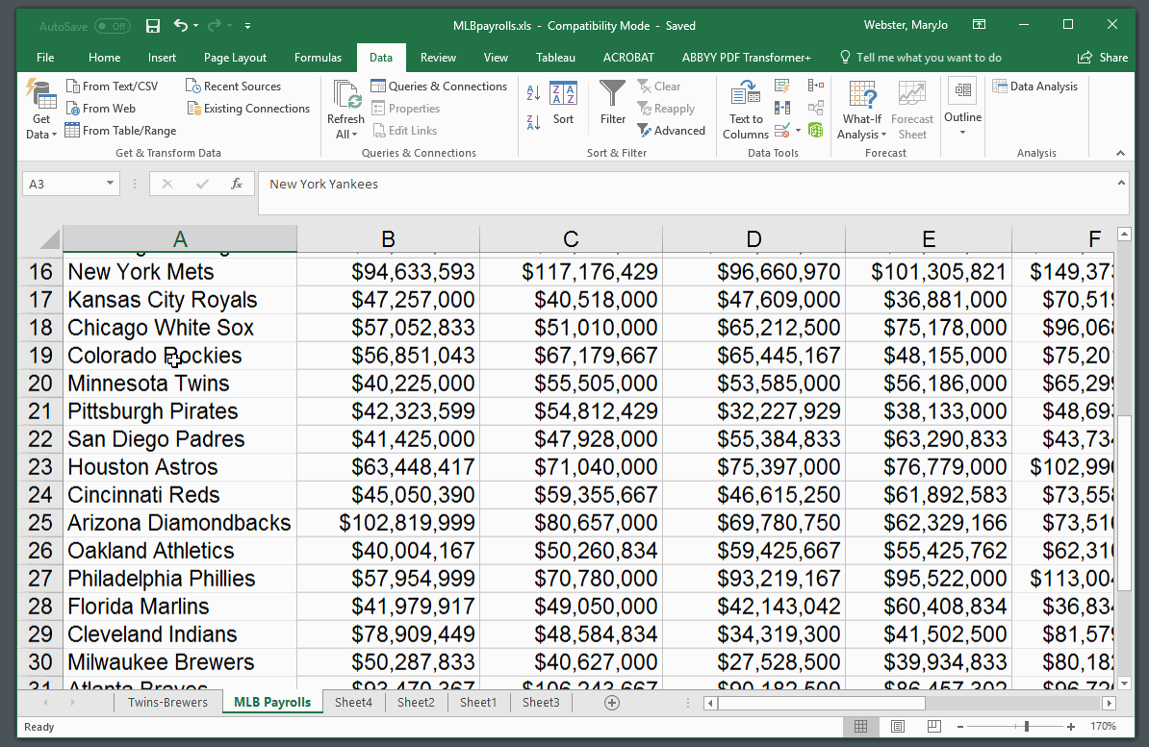
Task: Click the Insert Function fx icon
Action: click(x=237, y=184)
